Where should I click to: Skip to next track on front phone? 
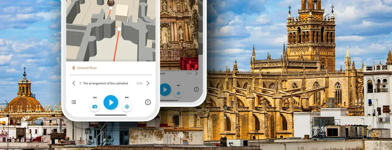(127, 97)
